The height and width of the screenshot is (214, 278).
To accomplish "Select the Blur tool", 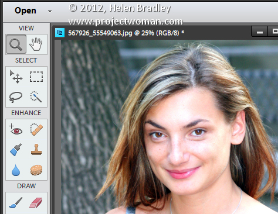I will 16,170.
